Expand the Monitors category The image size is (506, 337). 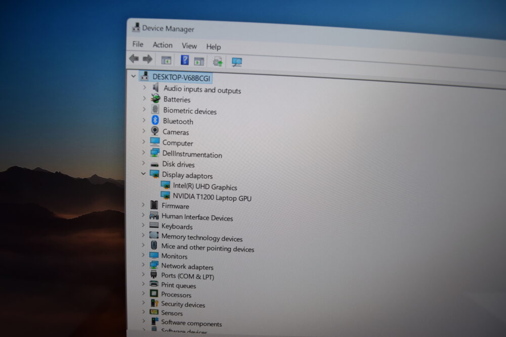coord(143,255)
